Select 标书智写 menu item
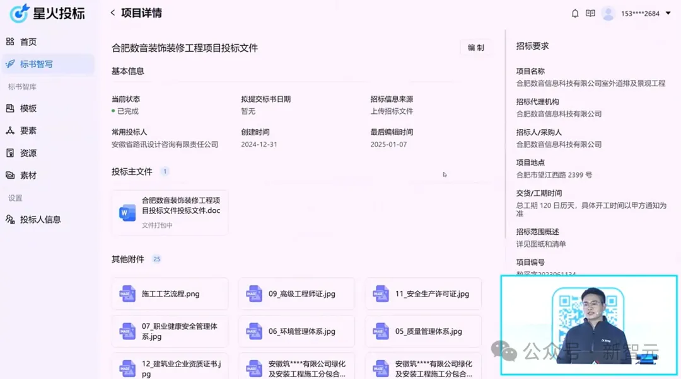This screenshot has width=681, height=379. point(48,64)
